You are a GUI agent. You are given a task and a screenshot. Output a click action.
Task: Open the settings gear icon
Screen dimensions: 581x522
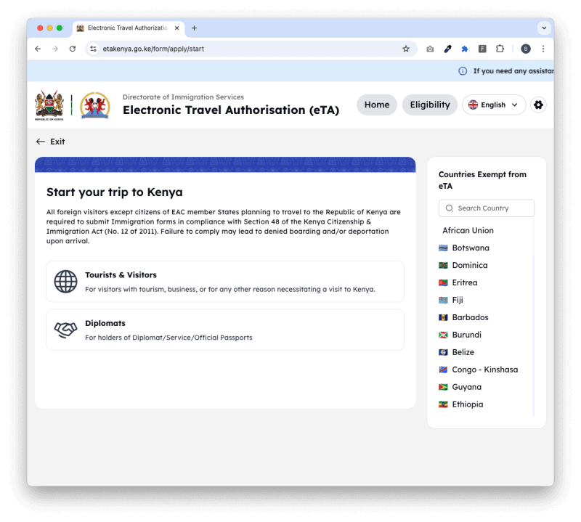click(x=538, y=105)
